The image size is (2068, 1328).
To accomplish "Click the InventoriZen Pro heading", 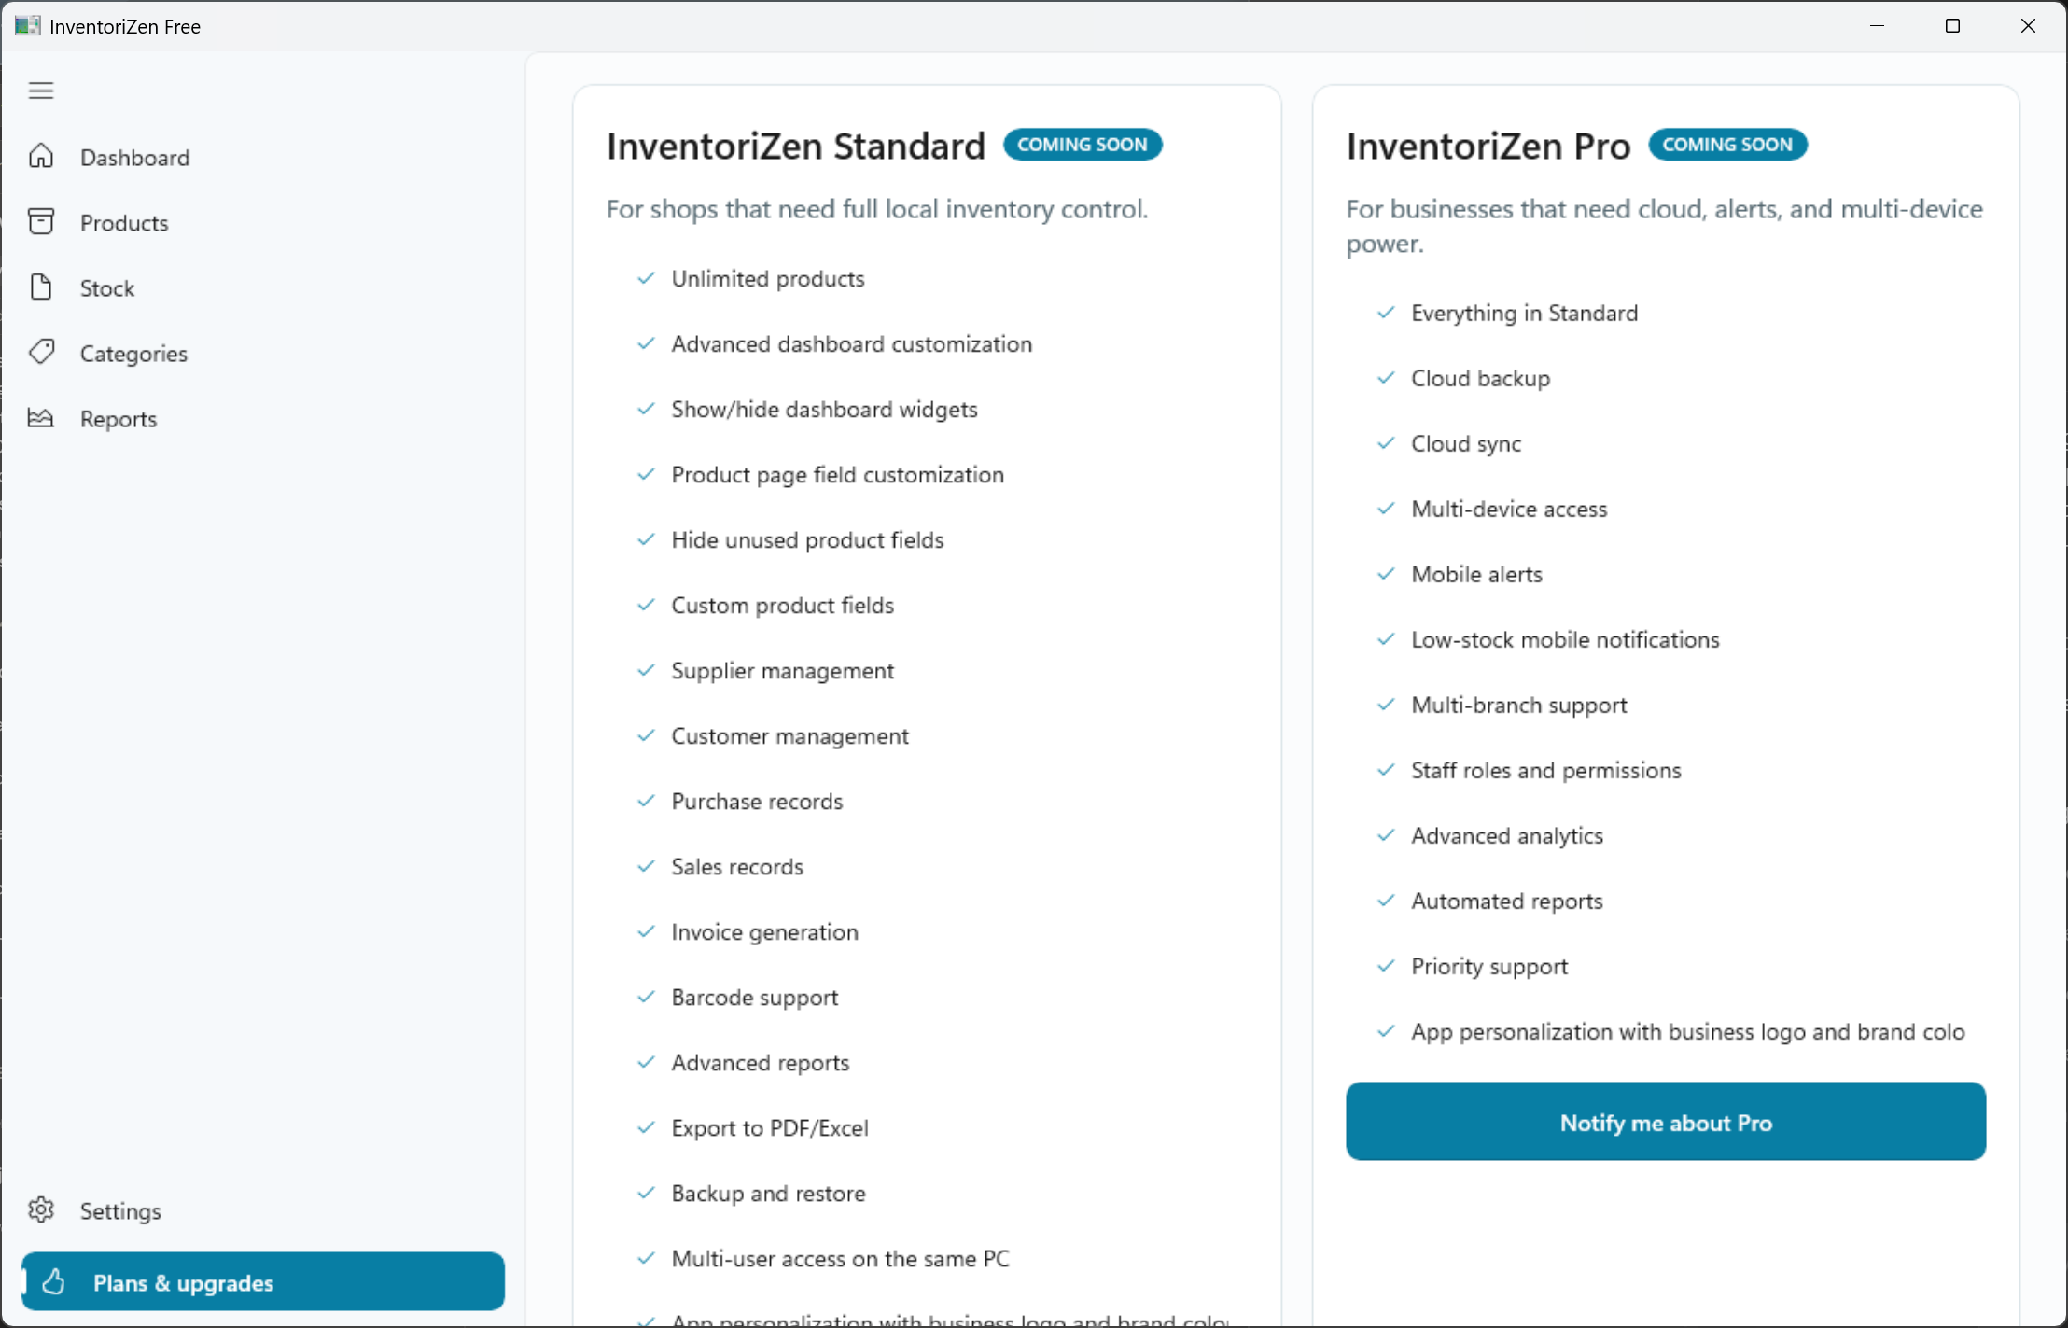I will click(x=1488, y=147).
